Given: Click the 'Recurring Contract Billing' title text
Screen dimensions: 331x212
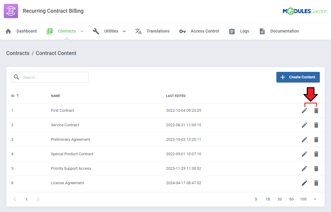Looking at the screenshot, I should click(x=53, y=11).
